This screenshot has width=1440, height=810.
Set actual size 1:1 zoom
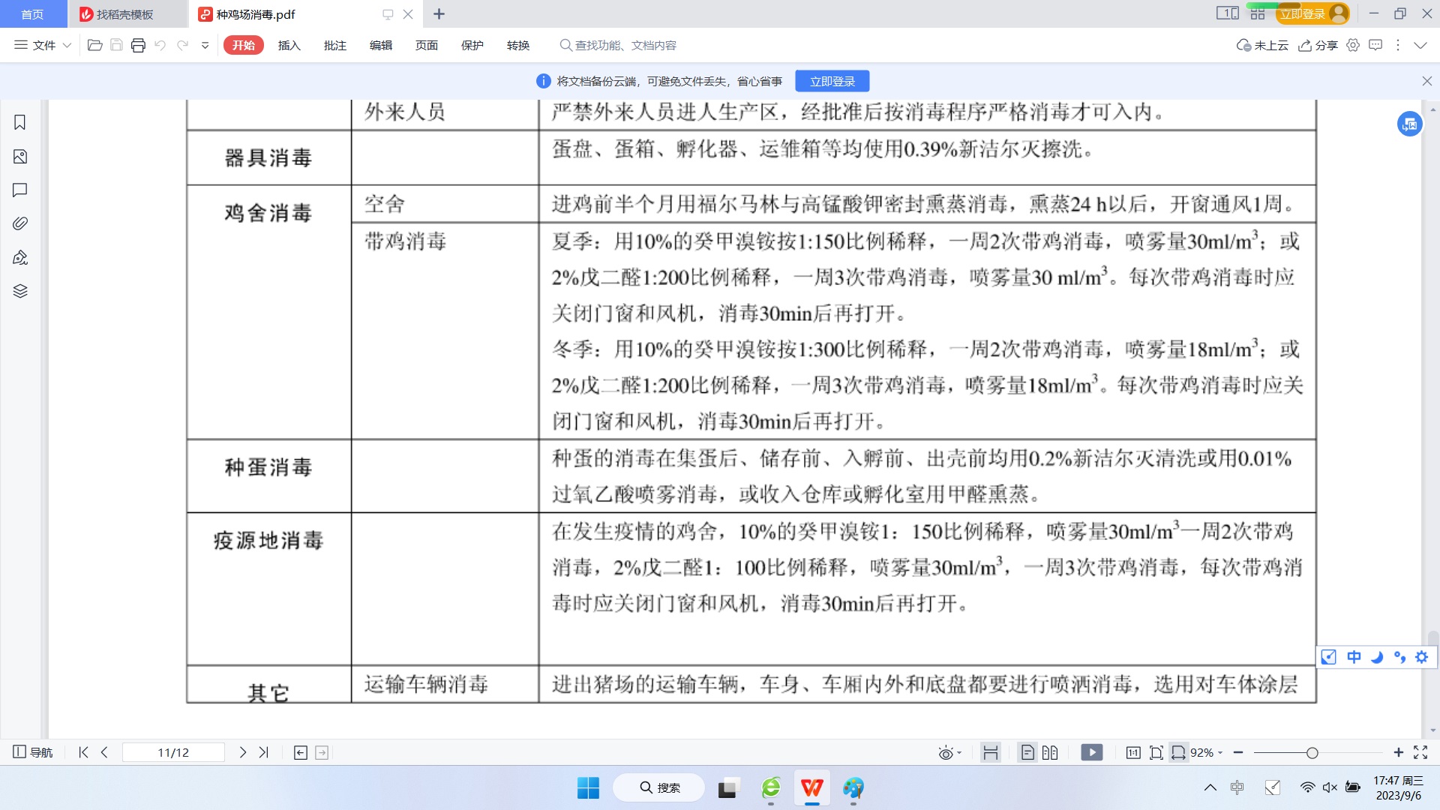click(1133, 752)
